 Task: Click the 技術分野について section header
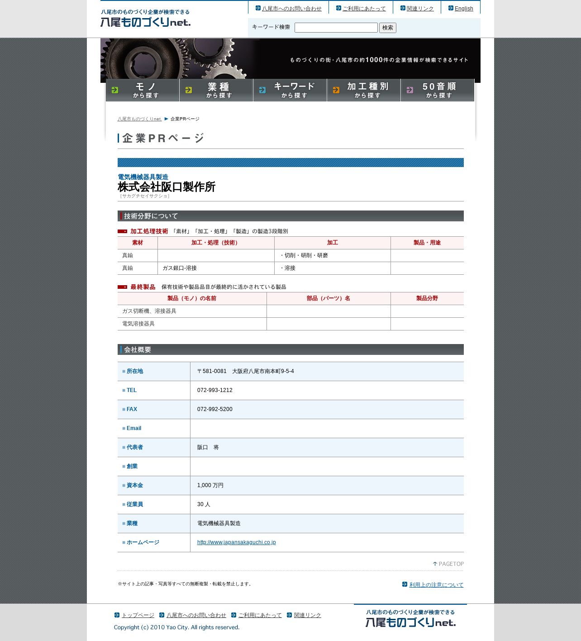click(x=290, y=216)
